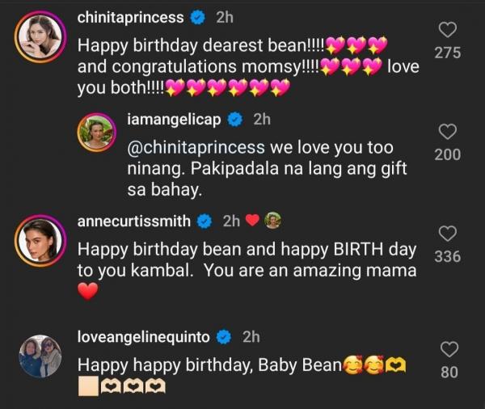485x409 pixels.
Task: Open chinitaprincess profile picture
Action: 40,36
